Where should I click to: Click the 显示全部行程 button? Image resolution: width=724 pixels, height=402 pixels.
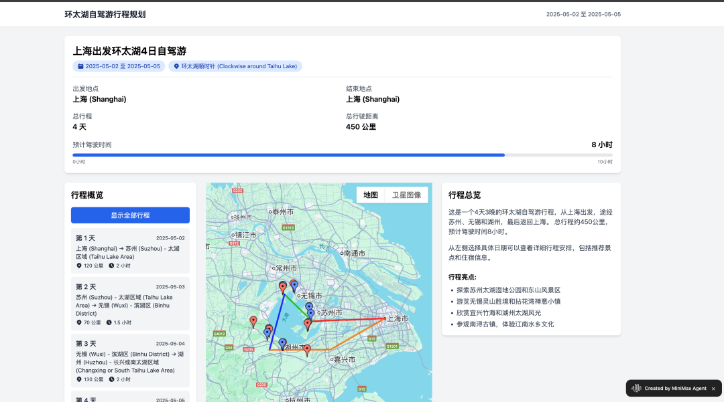(x=130, y=215)
